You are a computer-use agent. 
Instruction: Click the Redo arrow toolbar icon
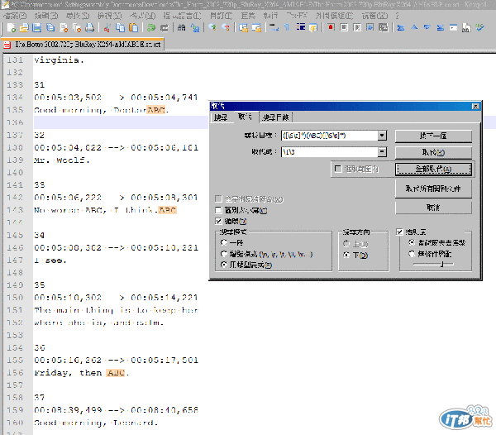[x=165, y=28]
